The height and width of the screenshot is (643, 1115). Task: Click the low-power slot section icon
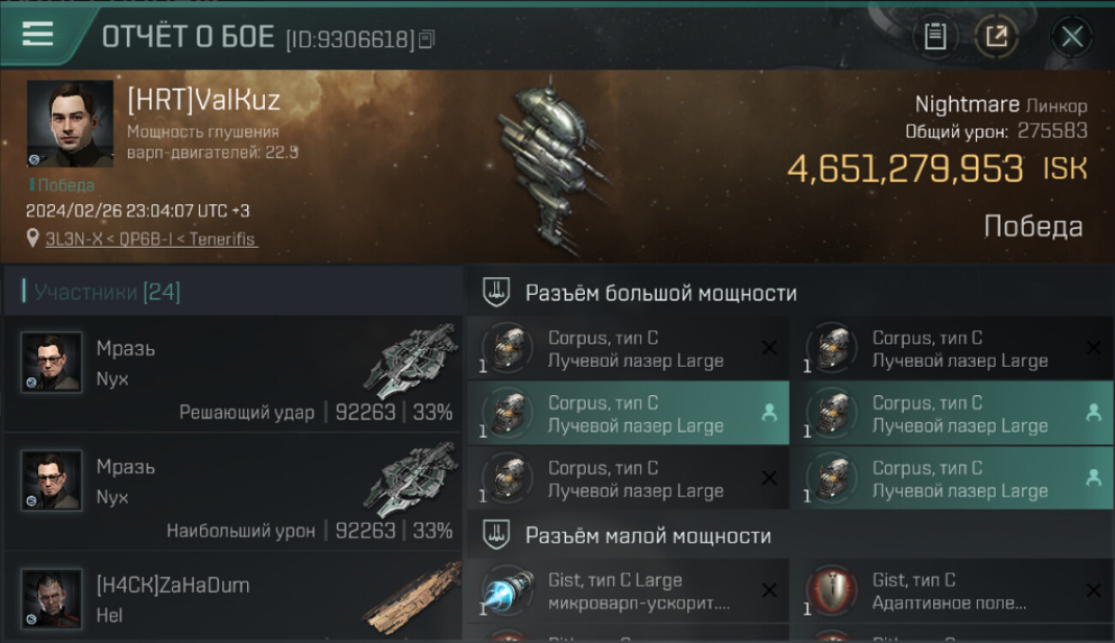click(x=495, y=536)
